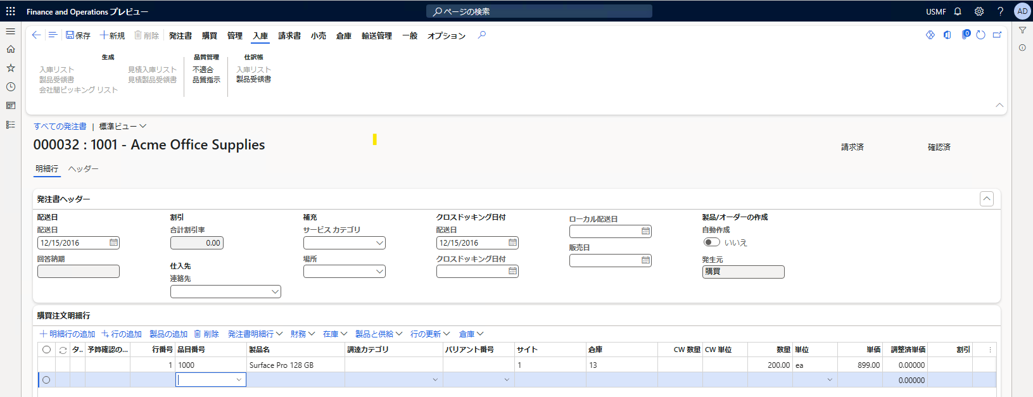Open the 連絡先 dropdown
1033x397 pixels.
[x=275, y=291]
